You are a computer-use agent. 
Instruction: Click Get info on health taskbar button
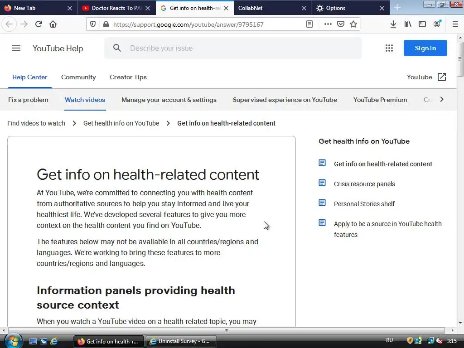point(109,341)
